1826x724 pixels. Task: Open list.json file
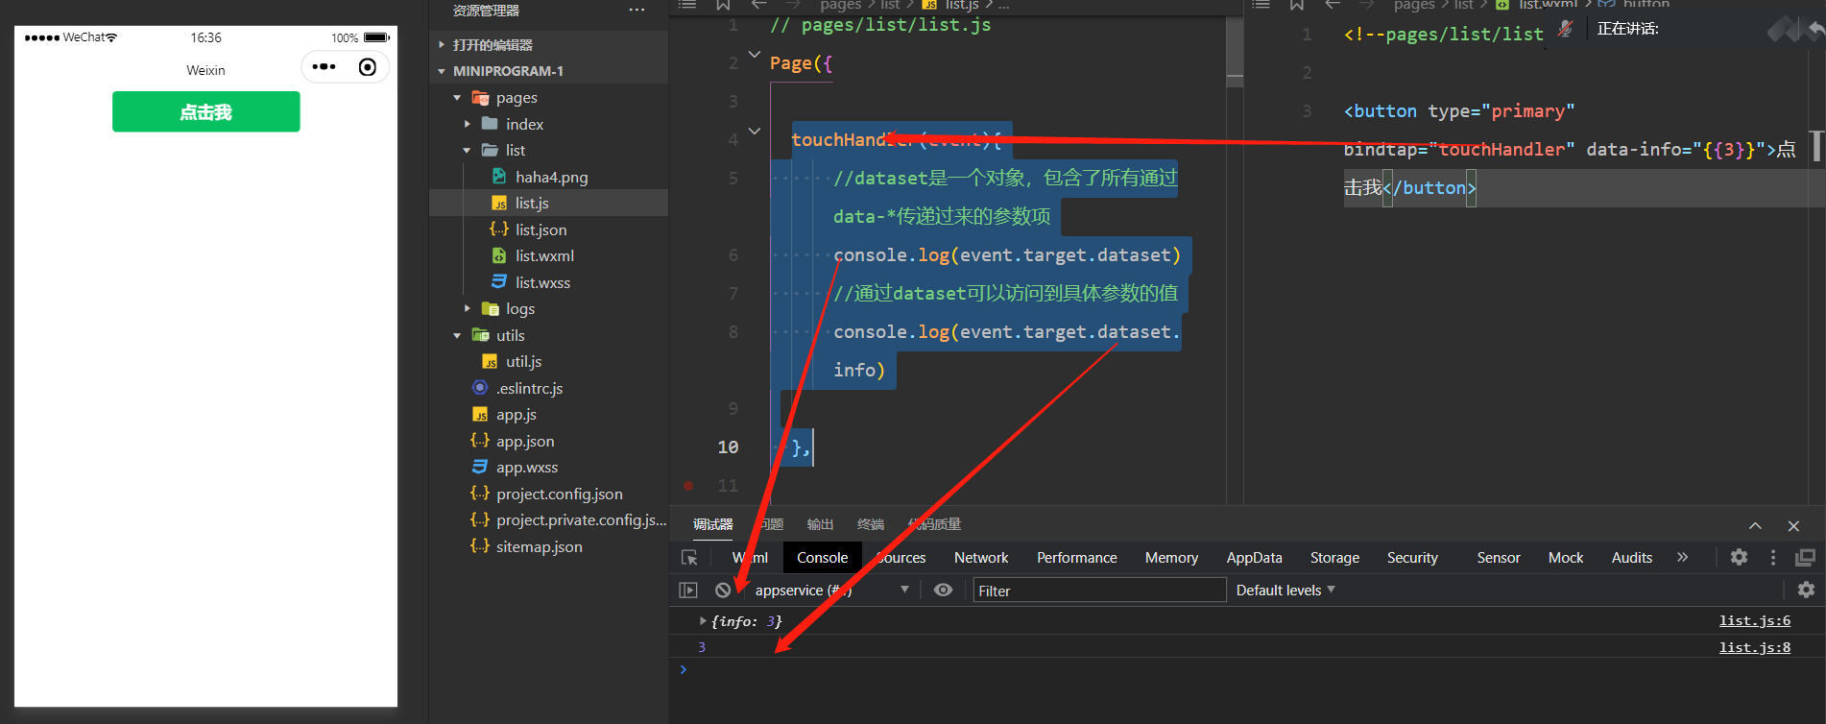point(541,229)
